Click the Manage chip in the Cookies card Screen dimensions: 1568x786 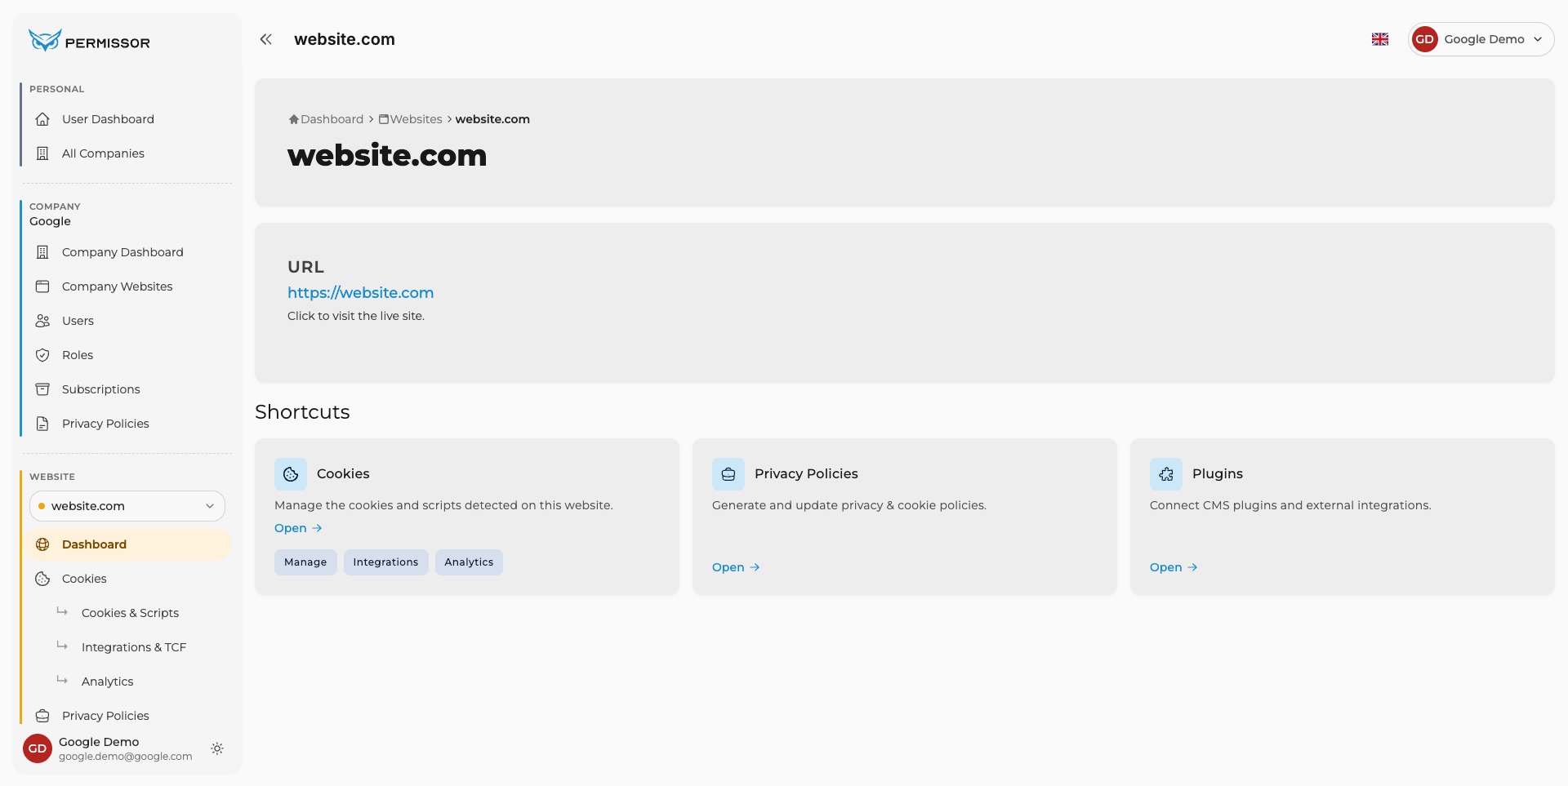click(305, 562)
